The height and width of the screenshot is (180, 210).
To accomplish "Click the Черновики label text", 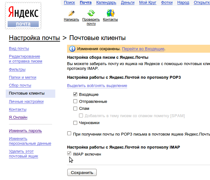I will (89, 123).
